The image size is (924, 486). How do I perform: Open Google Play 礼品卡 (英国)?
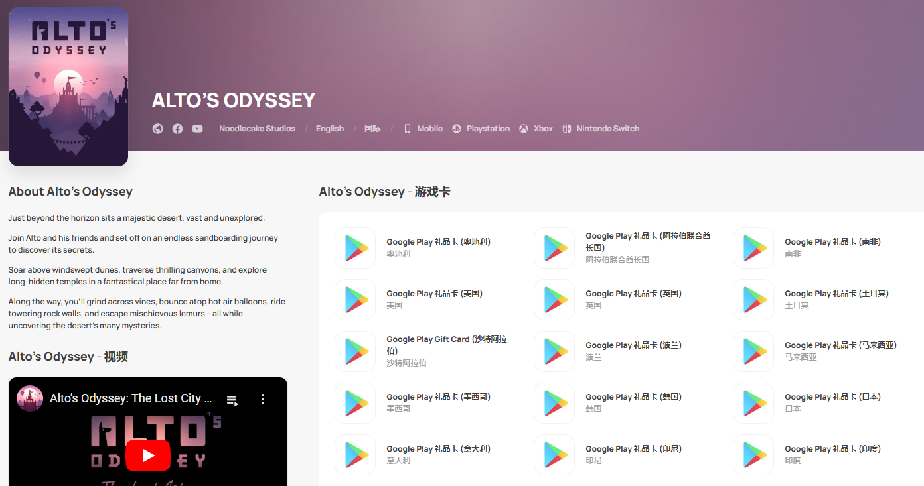pyautogui.click(x=633, y=294)
